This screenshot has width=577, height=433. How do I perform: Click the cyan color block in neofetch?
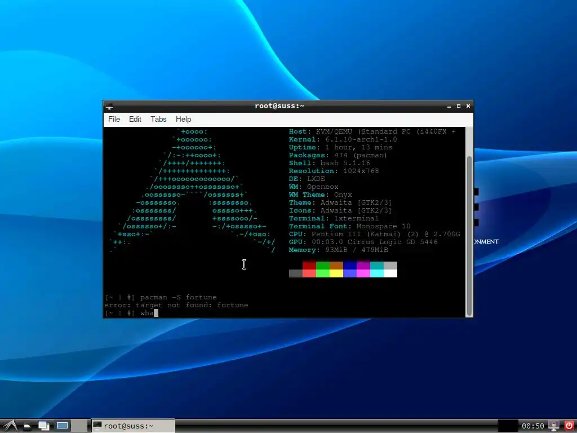point(377,266)
